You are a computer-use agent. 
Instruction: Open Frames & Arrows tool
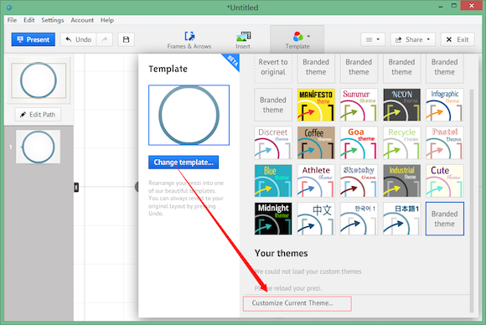point(189,40)
